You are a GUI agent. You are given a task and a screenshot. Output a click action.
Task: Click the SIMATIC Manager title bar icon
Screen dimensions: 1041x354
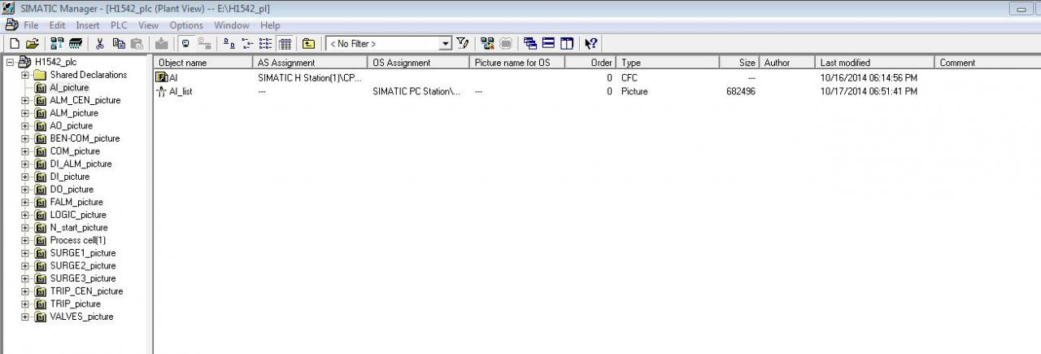pos(9,7)
